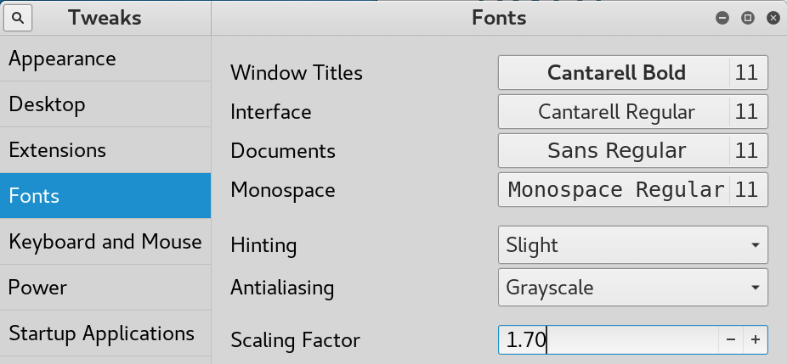
Task: Open the Antialiasing dropdown
Action: coord(632,288)
